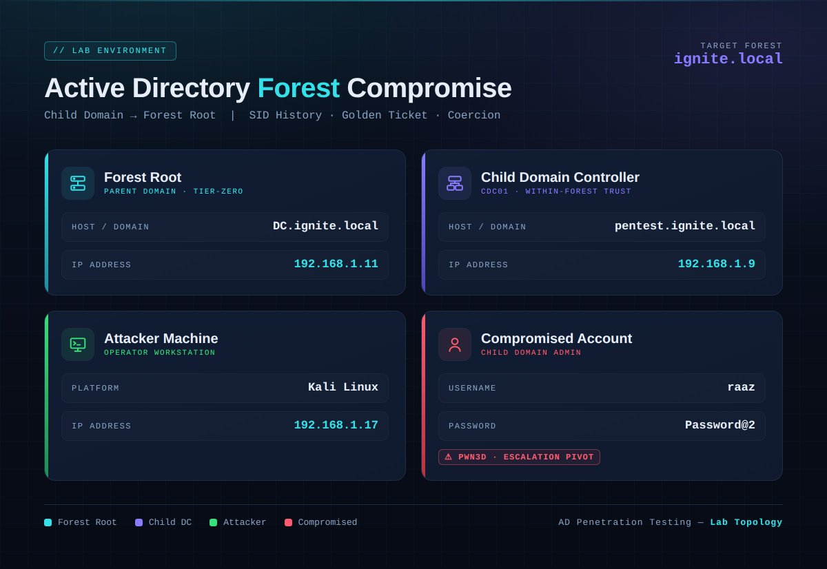Select the Kali Linux platform value
Image resolution: width=827 pixels, height=569 pixels.
pos(343,387)
